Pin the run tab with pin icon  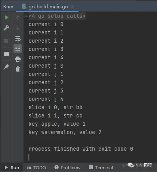tap(6, 67)
